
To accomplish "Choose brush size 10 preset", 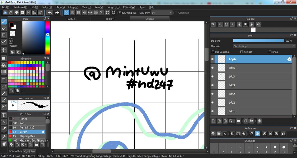I will (x=275, y=148).
